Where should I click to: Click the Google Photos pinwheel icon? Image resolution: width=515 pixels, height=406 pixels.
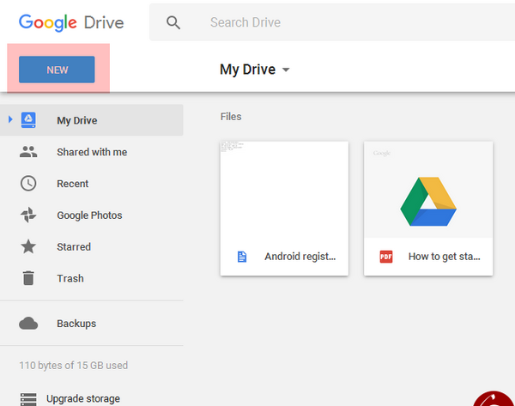28,215
